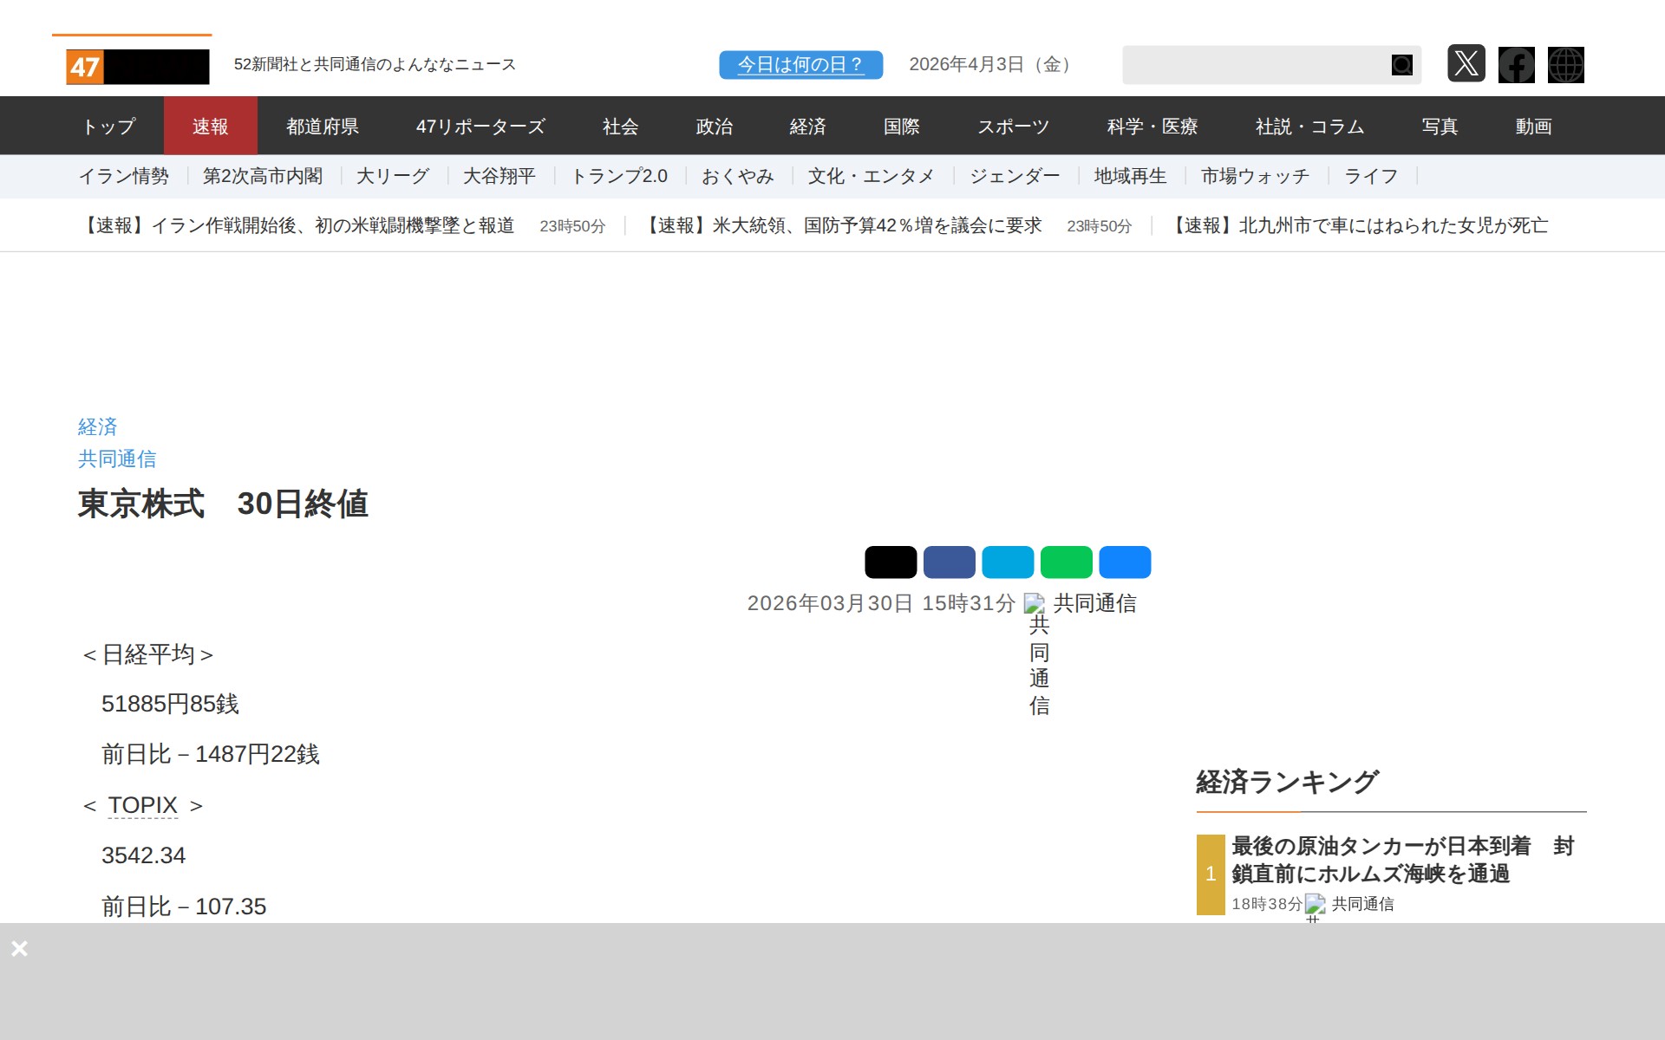The image size is (1665, 1040).
Task: Share via the light blue button
Action: pyautogui.click(x=1008, y=562)
